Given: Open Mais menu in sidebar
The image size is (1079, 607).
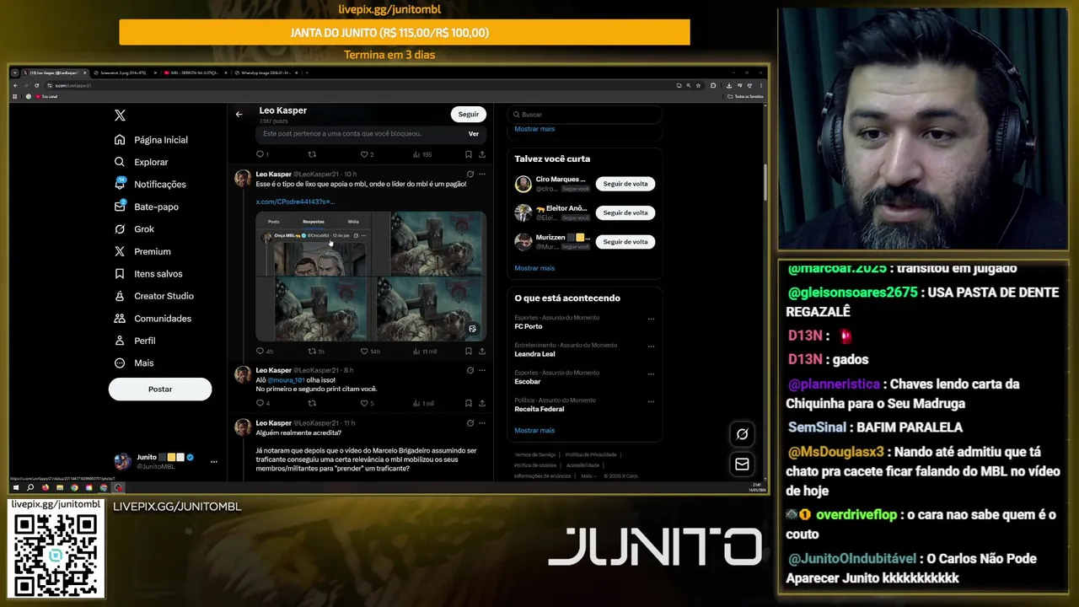Looking at the screenshot, I should pyautogui.click(x=134, y=363).
